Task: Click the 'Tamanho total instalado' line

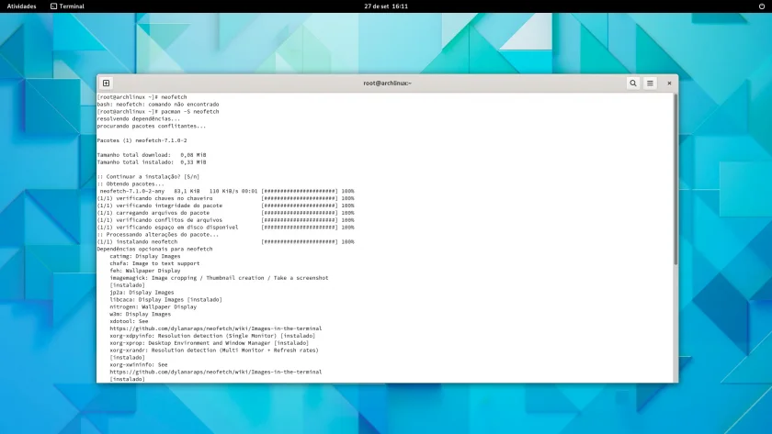Action: coord(152,162)
